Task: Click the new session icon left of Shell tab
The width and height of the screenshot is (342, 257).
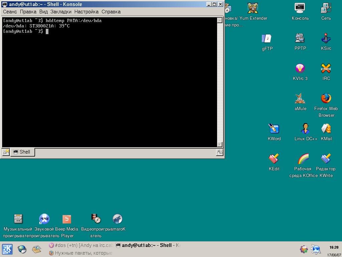Action: point(6,152)
